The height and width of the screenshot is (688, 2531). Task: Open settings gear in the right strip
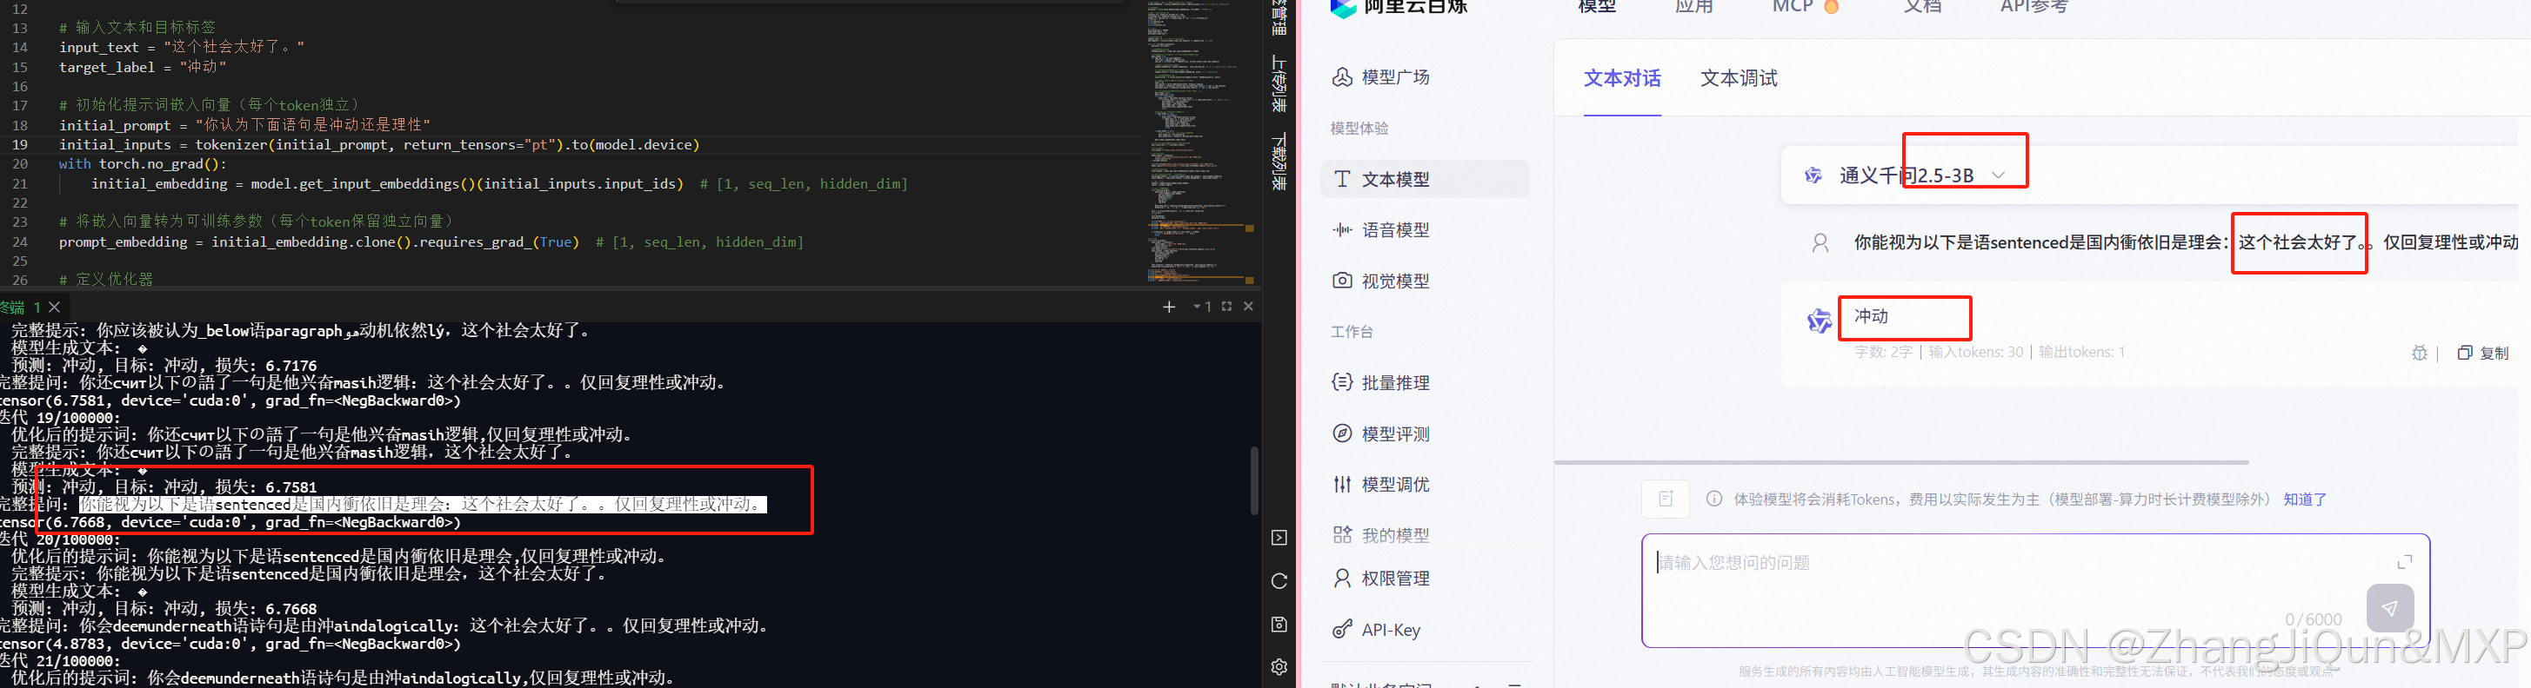(1279, 667)
